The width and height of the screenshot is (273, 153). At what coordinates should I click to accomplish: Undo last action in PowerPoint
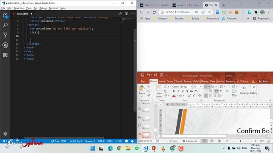(148, 75)
